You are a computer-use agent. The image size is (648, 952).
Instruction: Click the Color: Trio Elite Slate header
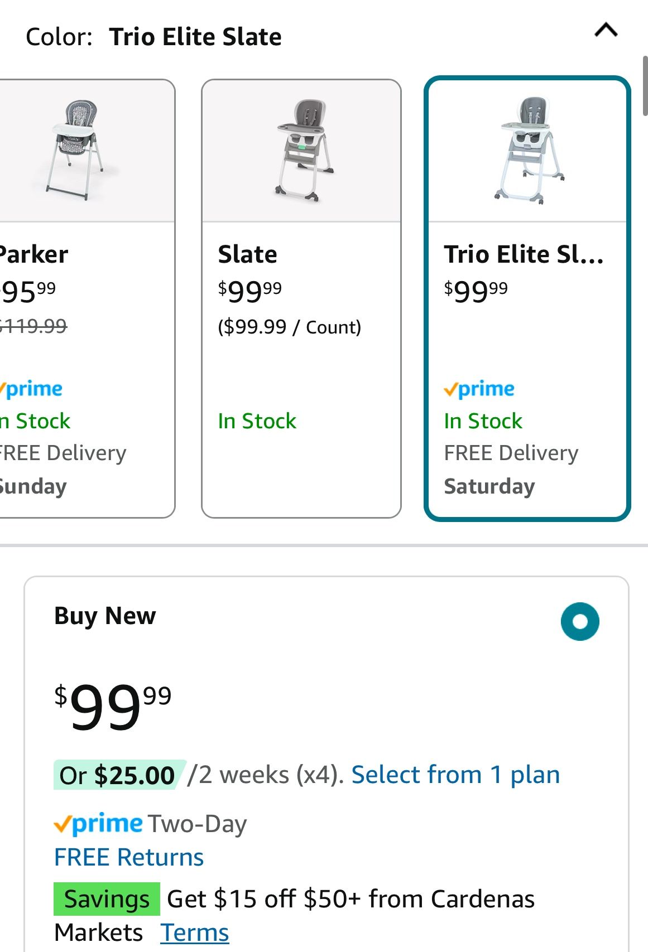(153, 37)
